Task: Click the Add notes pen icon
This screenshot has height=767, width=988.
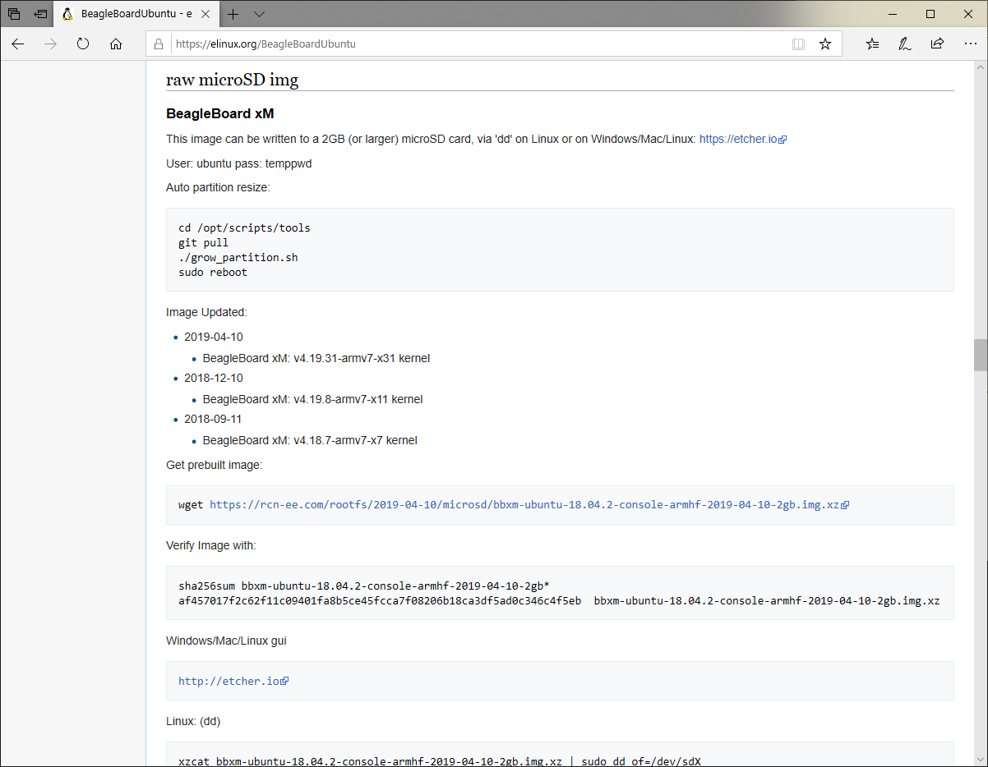Action: coord(905,44)
